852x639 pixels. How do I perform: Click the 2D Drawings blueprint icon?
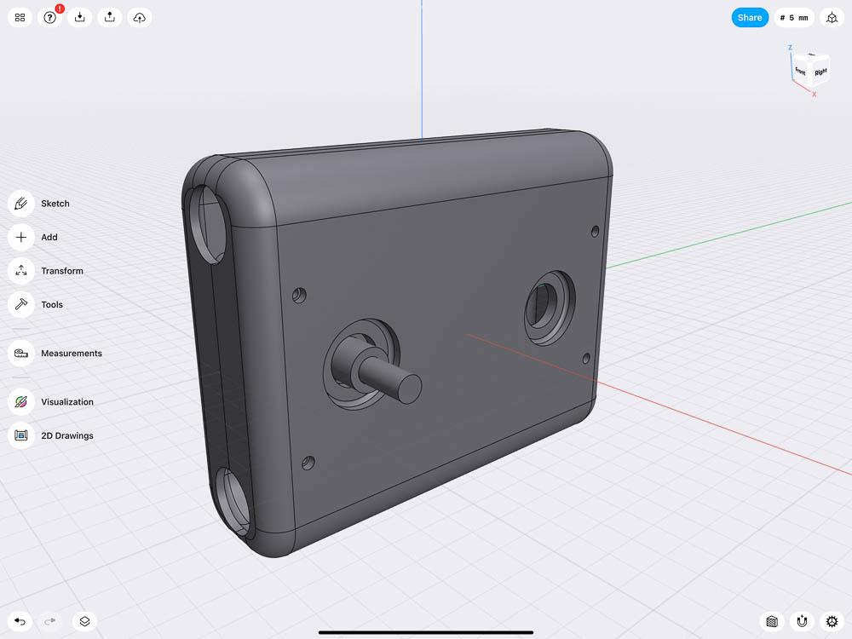point(21,435)
